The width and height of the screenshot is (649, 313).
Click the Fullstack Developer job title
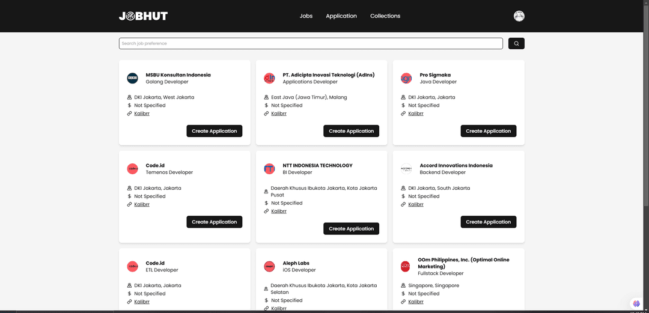(441, 273)
